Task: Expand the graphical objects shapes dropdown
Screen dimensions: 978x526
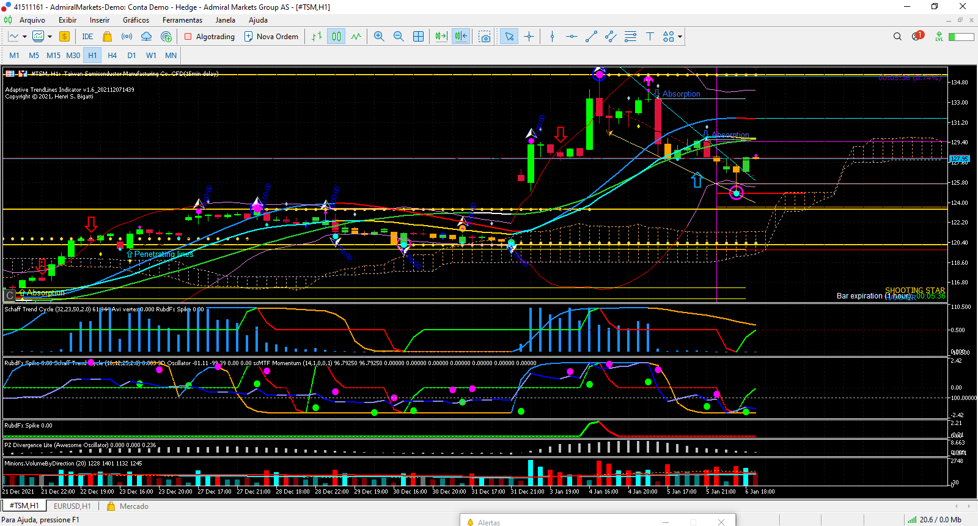Action: tap(679, 37)
